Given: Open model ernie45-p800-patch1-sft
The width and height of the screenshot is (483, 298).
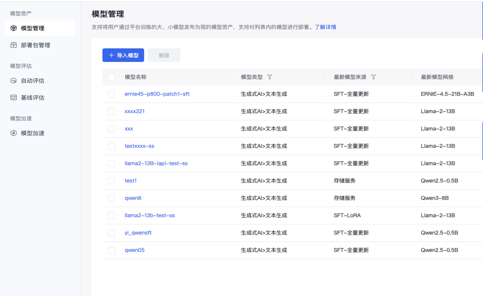Looking at the screenshot, I should 157,94.
